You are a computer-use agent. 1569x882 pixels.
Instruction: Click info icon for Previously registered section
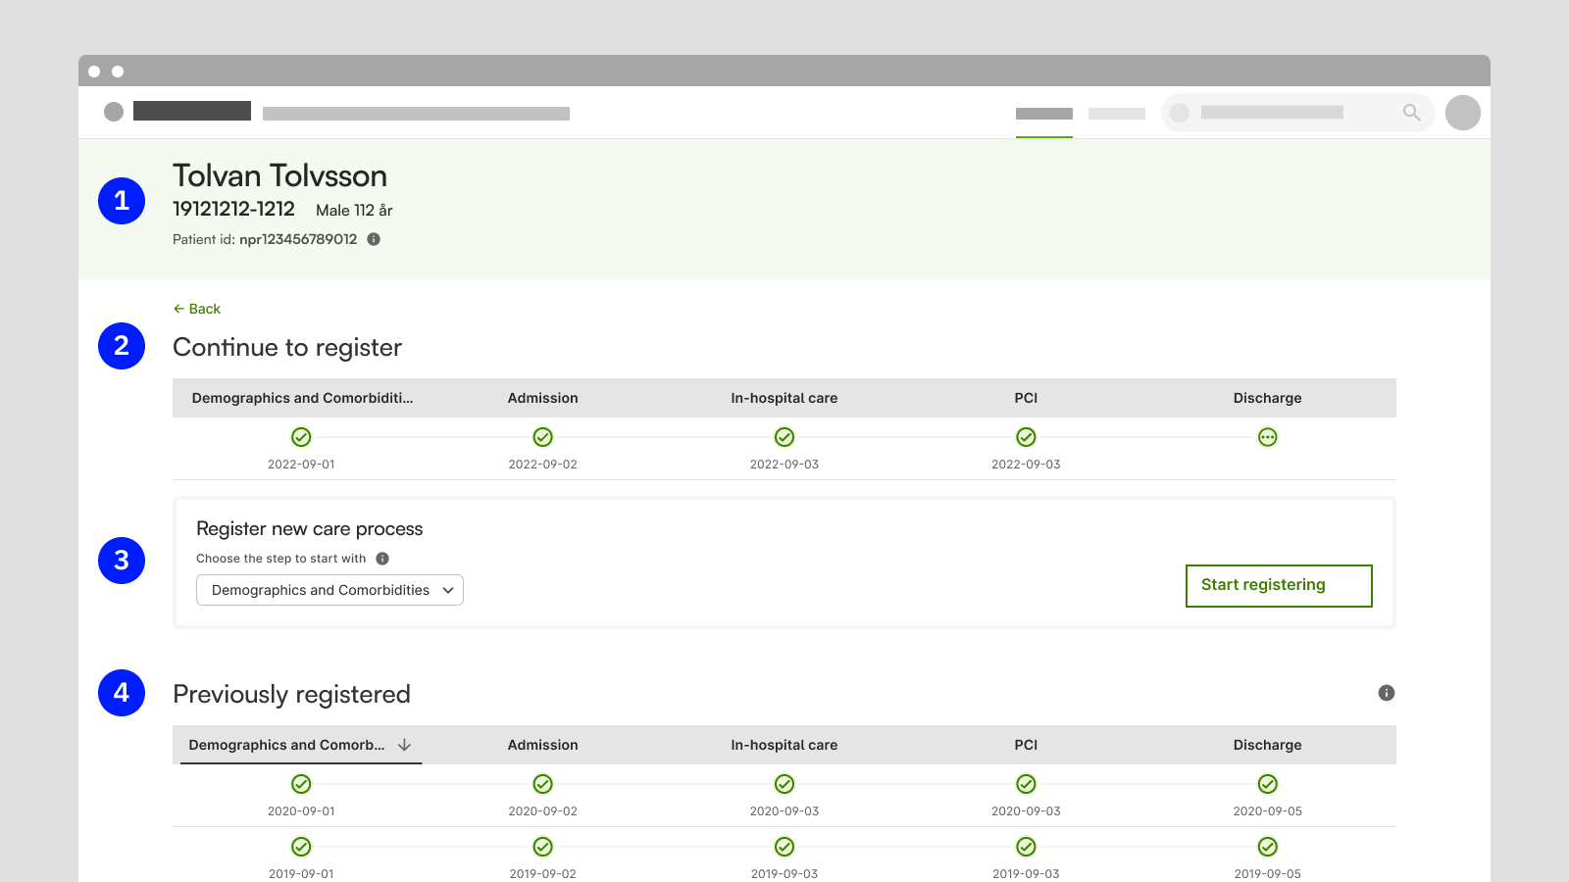[1387, 693]
